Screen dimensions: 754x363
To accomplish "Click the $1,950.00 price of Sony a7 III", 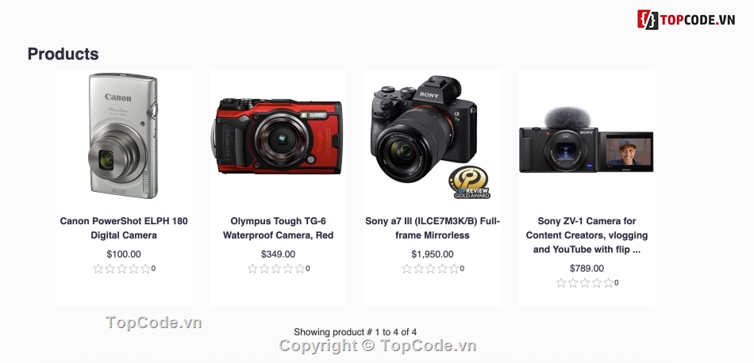I will tap(433, 254).
